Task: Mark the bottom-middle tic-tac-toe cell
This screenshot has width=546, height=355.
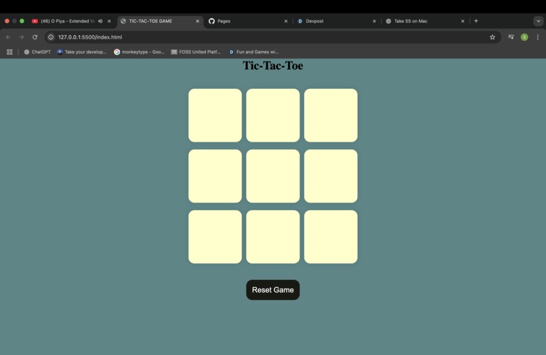Action: (272, 236)
